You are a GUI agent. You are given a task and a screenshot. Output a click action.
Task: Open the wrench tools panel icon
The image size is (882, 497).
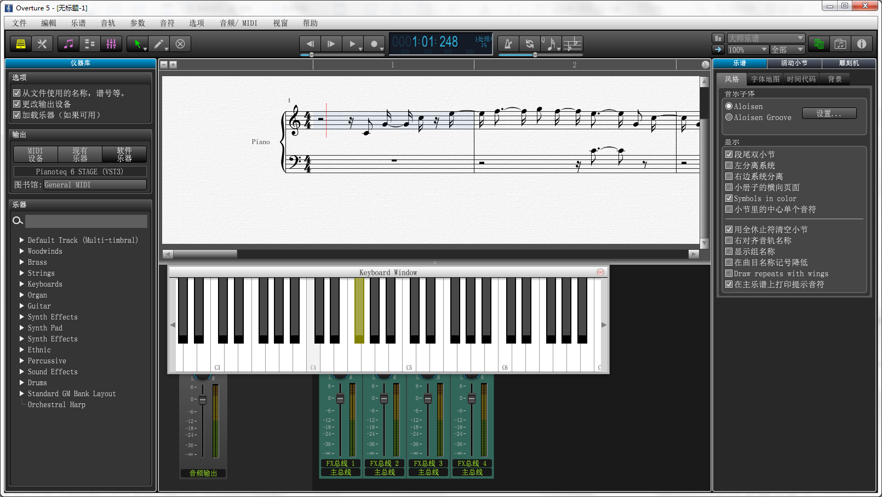click(x=42, y=44)
